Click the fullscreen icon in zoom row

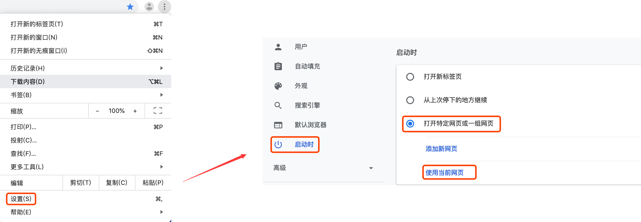pyautogui.click(x=158, y=111)
